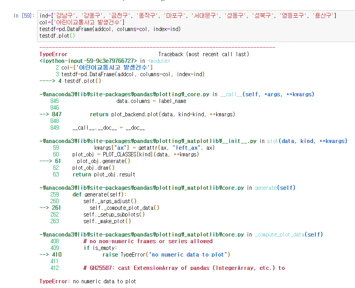The width and height of the screenshot is (355, 288).
Task: Click the '----> 4 testdf.plot()' traceback line
Action: (70, 81)
